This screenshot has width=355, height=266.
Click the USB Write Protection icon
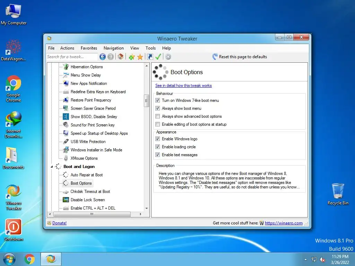coord(66,142)
